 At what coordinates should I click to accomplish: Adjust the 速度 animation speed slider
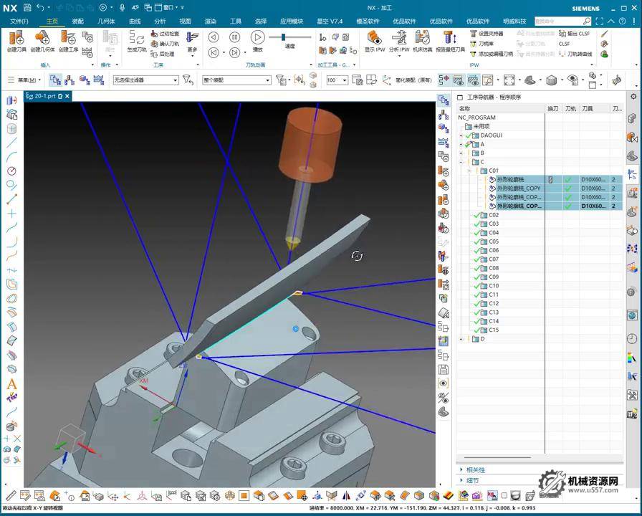(284, 37)
